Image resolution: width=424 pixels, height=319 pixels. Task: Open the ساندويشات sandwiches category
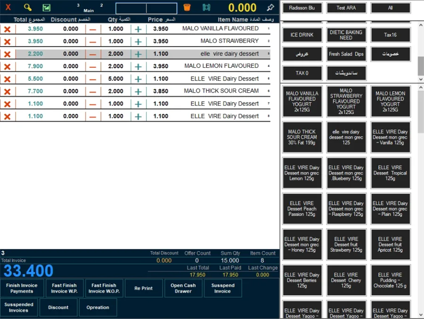[346, 73]
